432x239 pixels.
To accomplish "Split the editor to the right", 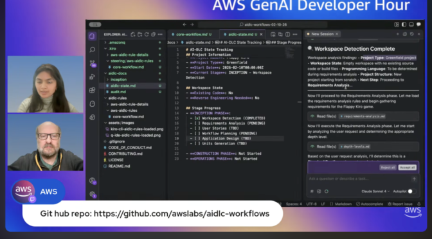I will point(287,35).
